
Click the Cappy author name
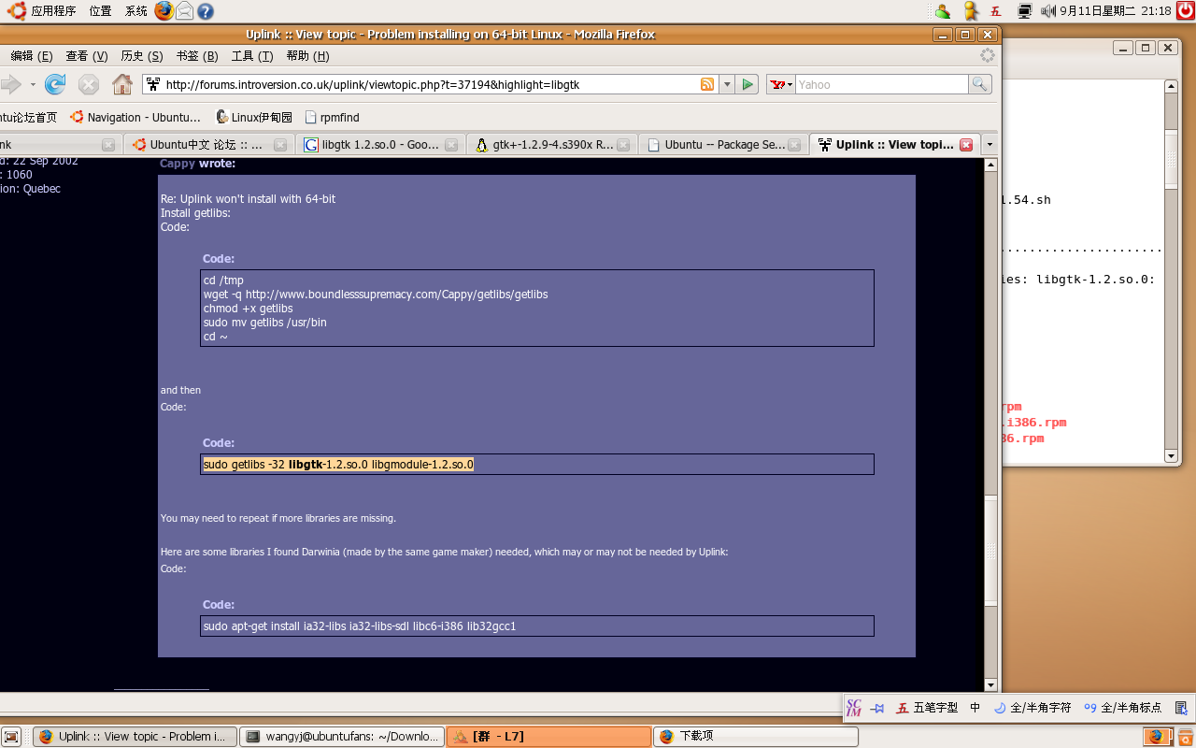click(178, 164)
